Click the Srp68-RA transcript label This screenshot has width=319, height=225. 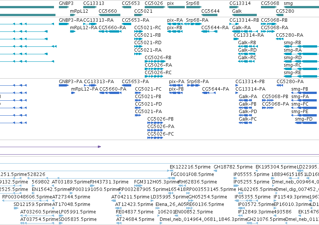tap(197, 20)
